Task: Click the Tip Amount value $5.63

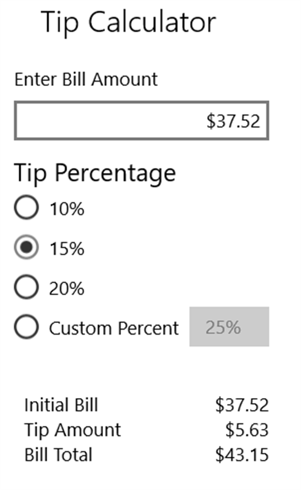Action: click(247, 430)
